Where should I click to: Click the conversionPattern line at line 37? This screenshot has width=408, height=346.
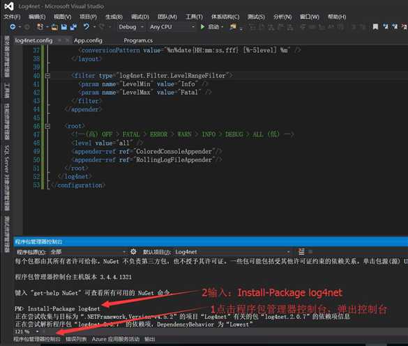(190, 50)
